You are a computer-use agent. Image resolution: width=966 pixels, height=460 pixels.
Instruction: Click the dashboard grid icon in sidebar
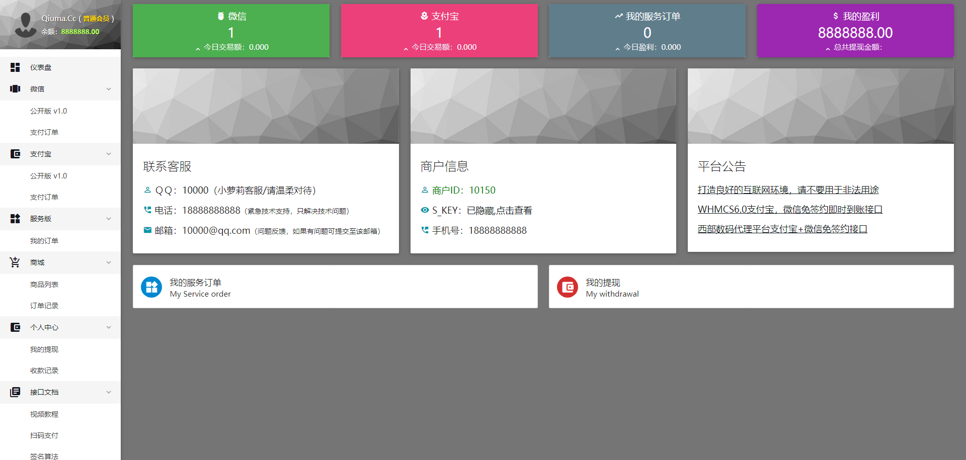[15, 67]
